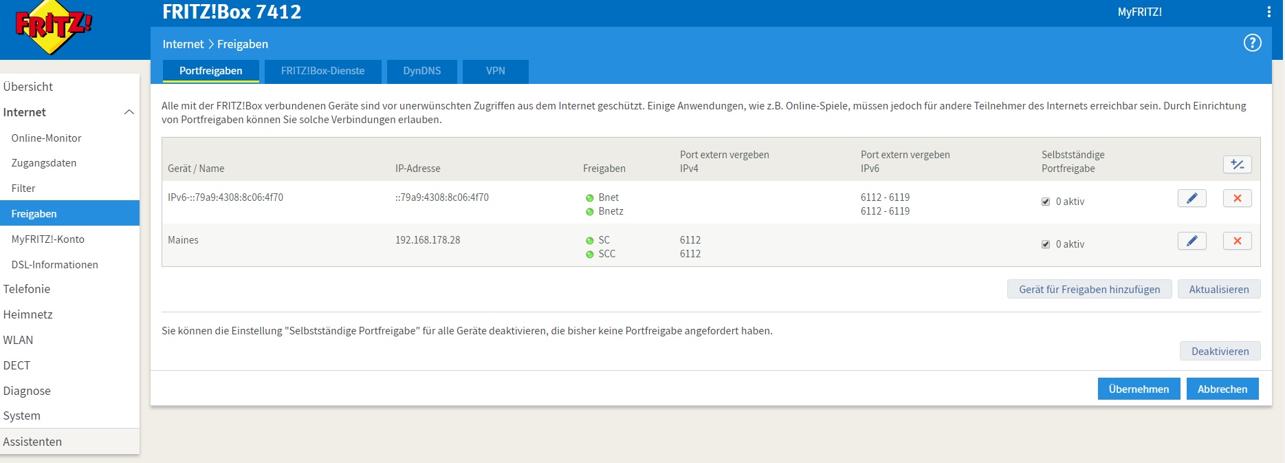Click the plus/minus icon in table header

[1237, 164]
